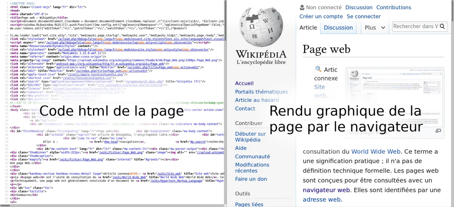Follow the World Wide Web article link

[x=376, y=151]
